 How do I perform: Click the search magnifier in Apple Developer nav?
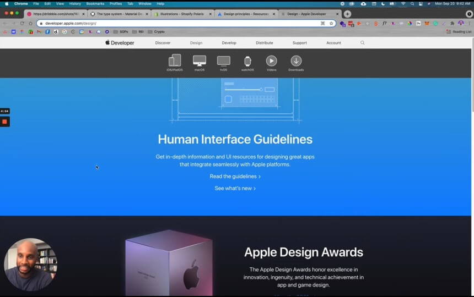(363, 43)
